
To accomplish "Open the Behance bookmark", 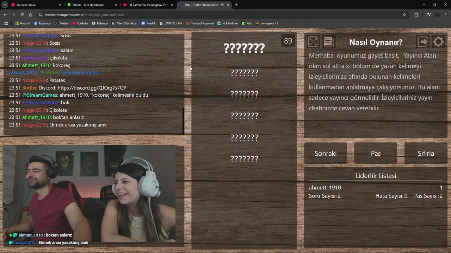I will pos(100,24).
